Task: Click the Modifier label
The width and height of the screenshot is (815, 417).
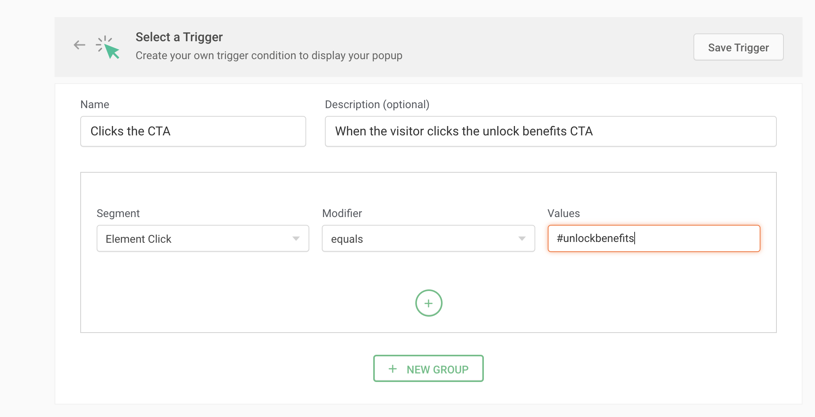Action: coord(342,213)
